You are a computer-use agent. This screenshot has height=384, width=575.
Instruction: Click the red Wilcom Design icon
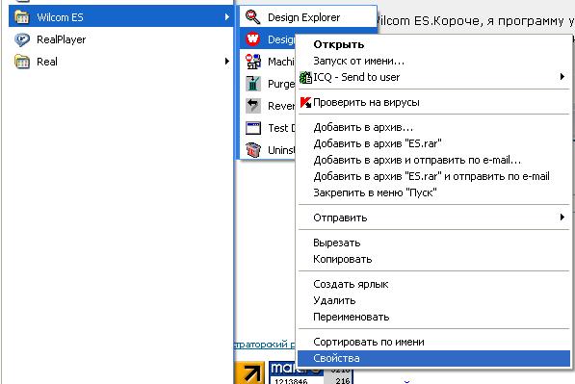tap(252, 38)
